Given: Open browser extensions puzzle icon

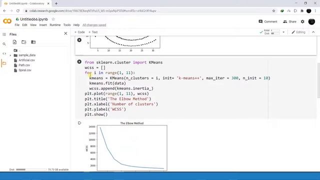Looking at the screenshot, I should click(x=302, y=11).
